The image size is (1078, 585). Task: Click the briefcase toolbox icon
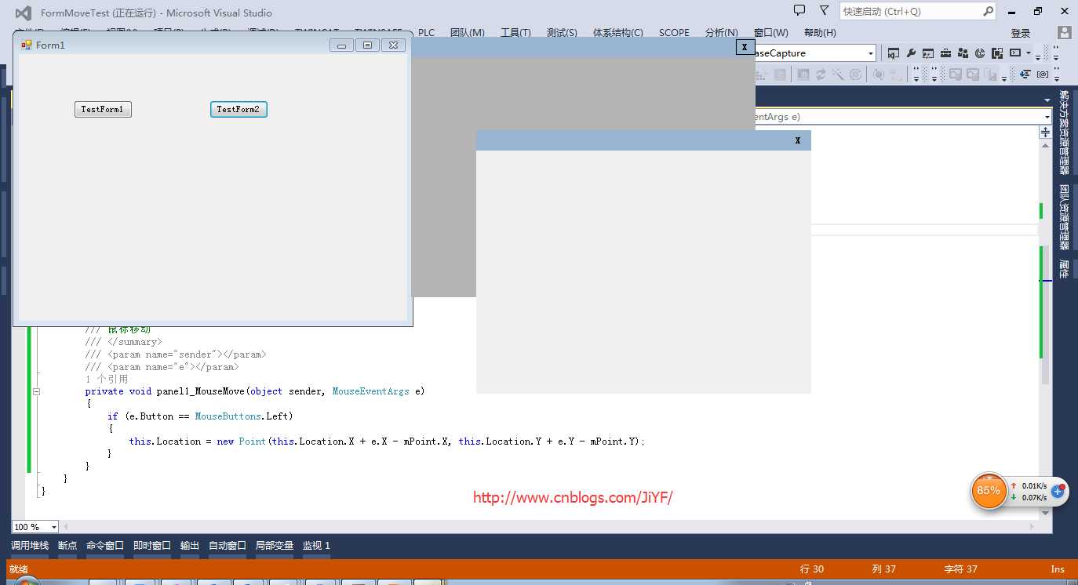pos(945,53)
